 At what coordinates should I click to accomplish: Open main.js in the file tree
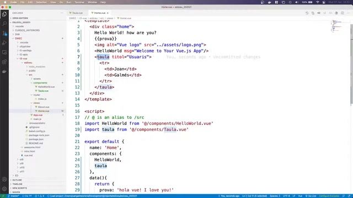coord(38,119)
